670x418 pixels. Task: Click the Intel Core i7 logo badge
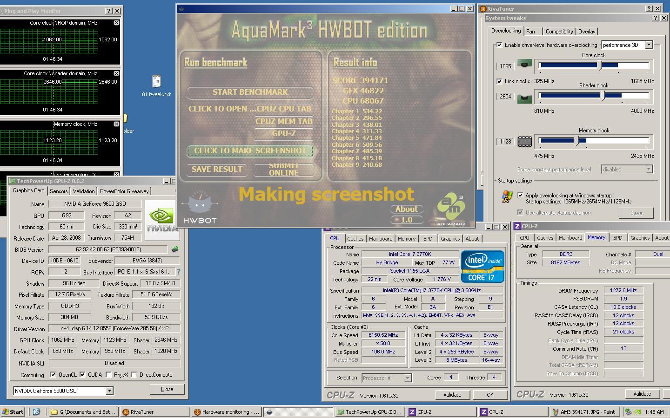tap(482, 267)
